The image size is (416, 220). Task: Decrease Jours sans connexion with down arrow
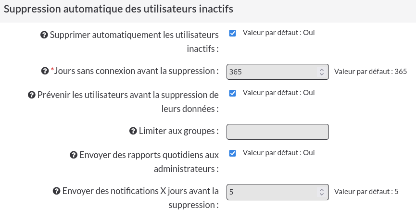pos(322,74)
